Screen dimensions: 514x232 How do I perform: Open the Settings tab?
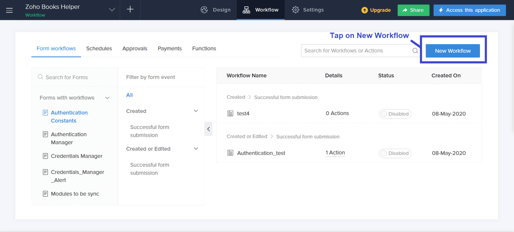(308, 10)
